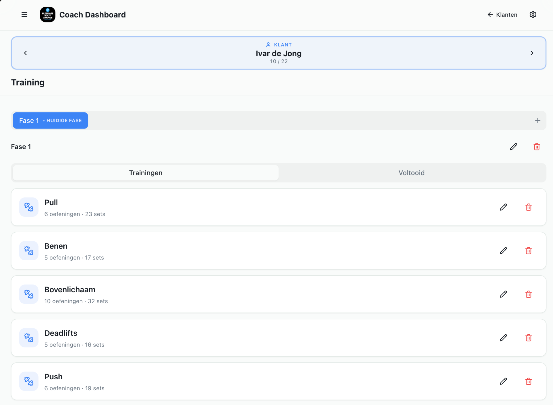This screenshot has width=553, height=405.
Task: Open the Deadlifts training title
Action: pos(61,333)
